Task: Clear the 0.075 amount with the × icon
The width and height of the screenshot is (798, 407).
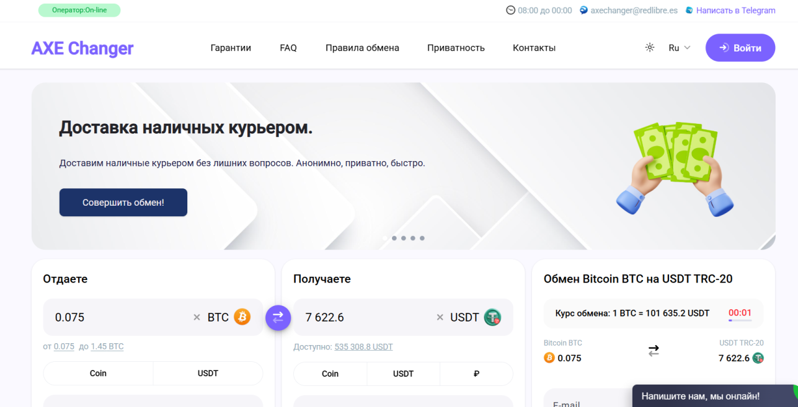Action: tap(197, 317)
